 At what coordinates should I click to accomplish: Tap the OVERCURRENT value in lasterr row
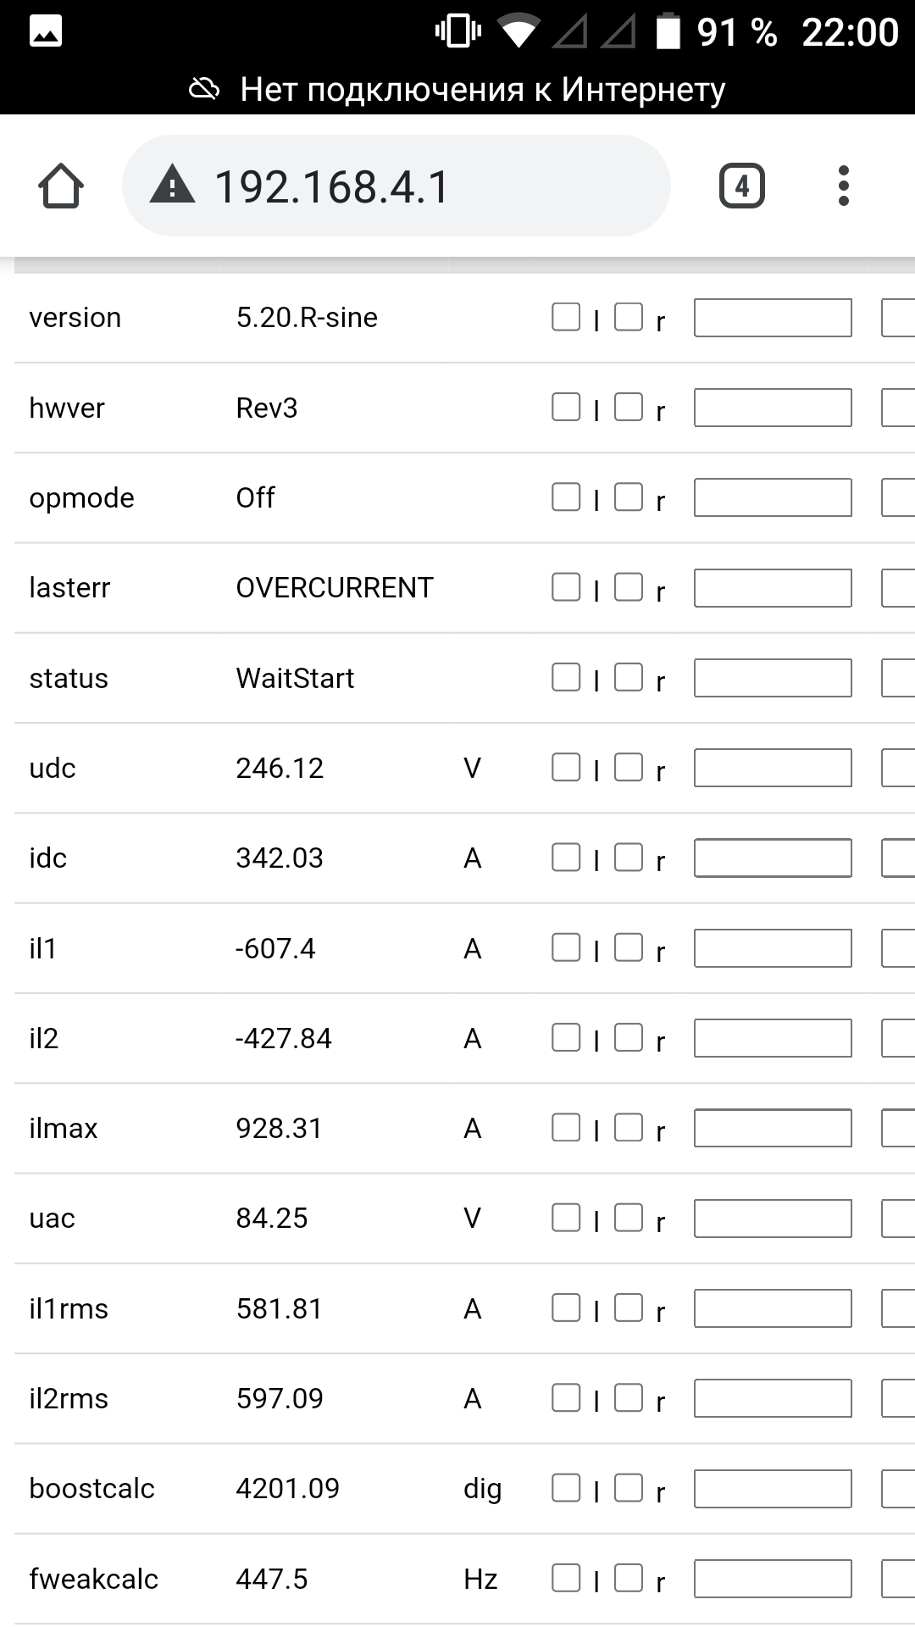click(x=335, y=588)
